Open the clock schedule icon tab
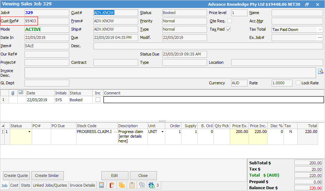 point(142,185)
